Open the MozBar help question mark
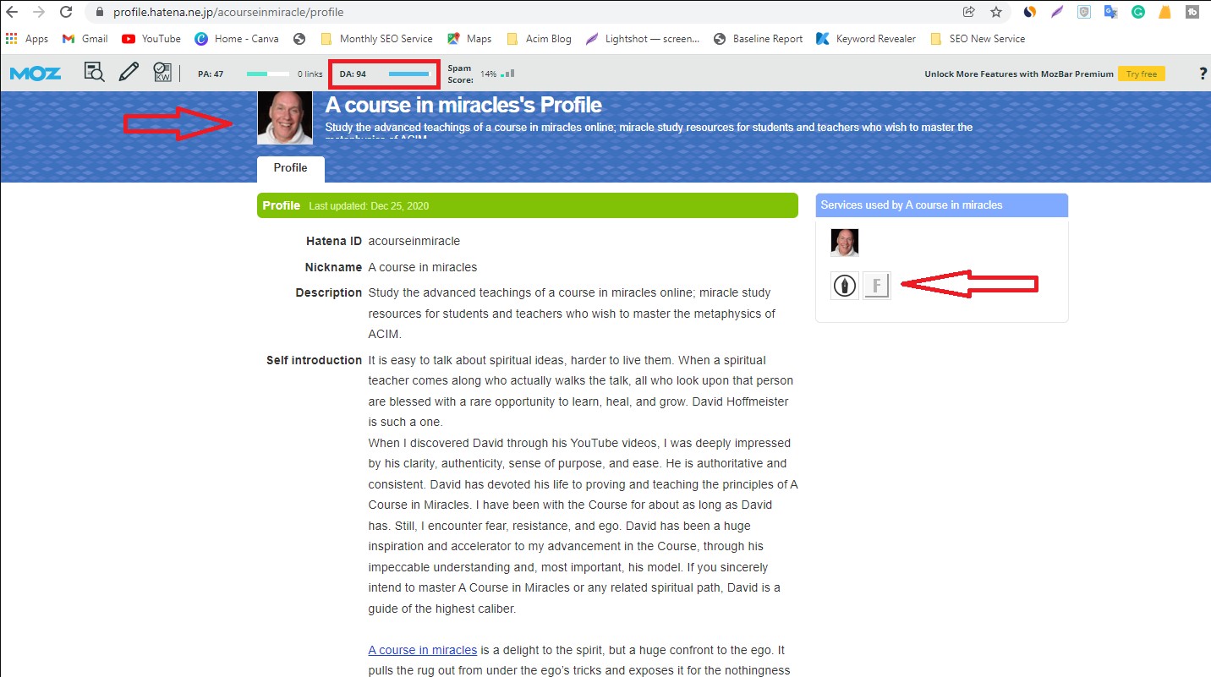This screenshot has width=1211, height=677. click(1203, 73)
